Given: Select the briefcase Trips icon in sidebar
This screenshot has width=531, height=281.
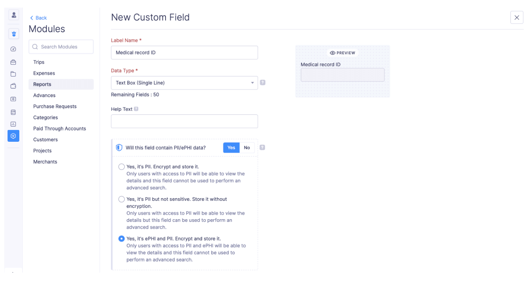Looking at the screenshot, I should pos(13,62).
